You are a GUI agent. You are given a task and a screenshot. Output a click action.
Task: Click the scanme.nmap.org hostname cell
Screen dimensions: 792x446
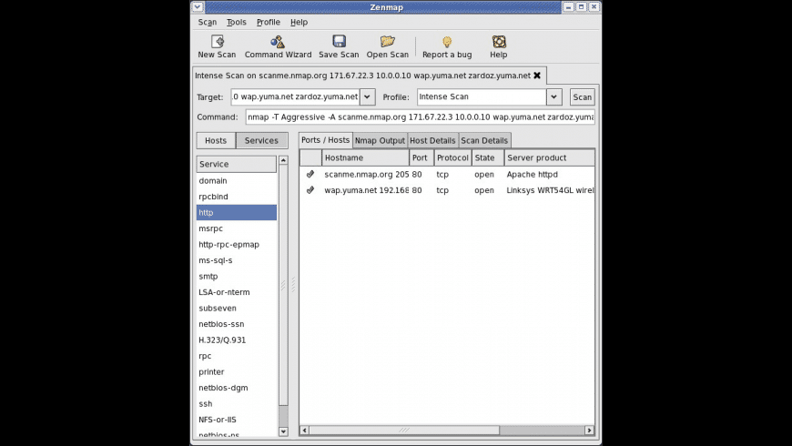366,174
